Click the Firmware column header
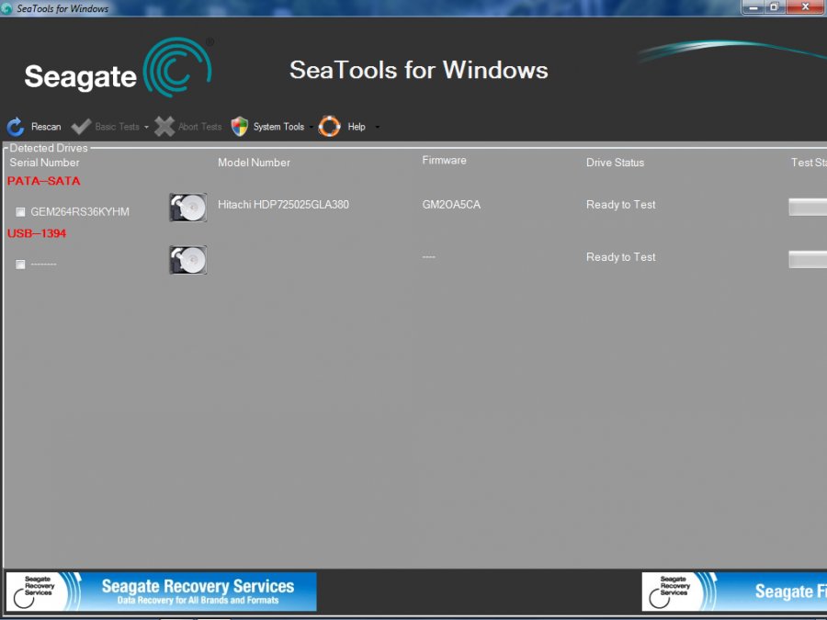 point(444,160)
